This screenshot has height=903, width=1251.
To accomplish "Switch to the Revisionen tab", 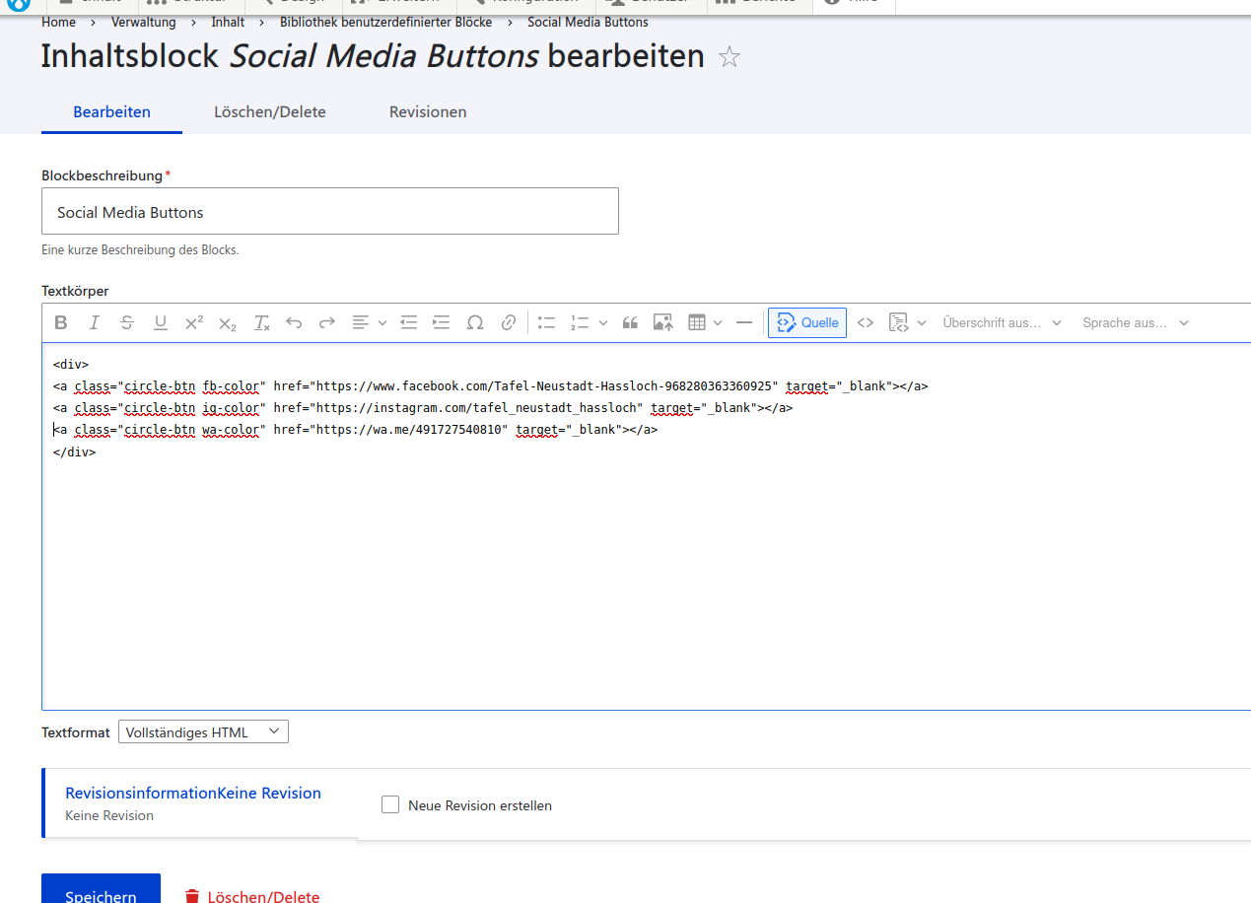I will pos(428,111).
